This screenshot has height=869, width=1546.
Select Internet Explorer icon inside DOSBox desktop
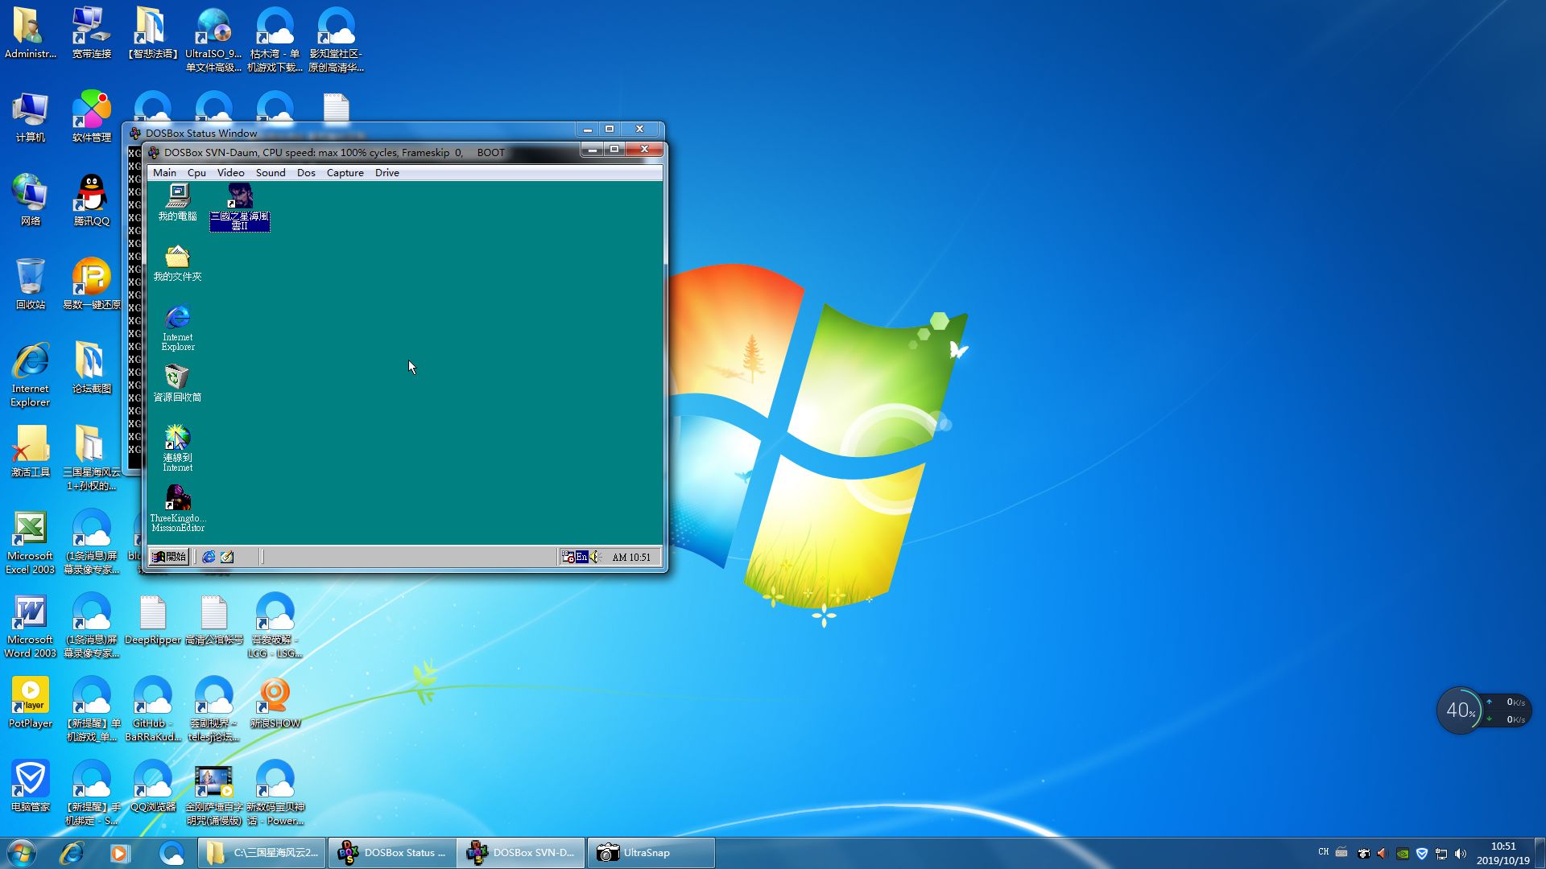coord(178,328)
